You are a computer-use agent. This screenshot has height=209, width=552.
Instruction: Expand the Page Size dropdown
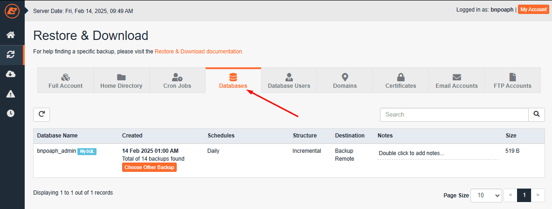pyautogui.click(x=486, y=196)
